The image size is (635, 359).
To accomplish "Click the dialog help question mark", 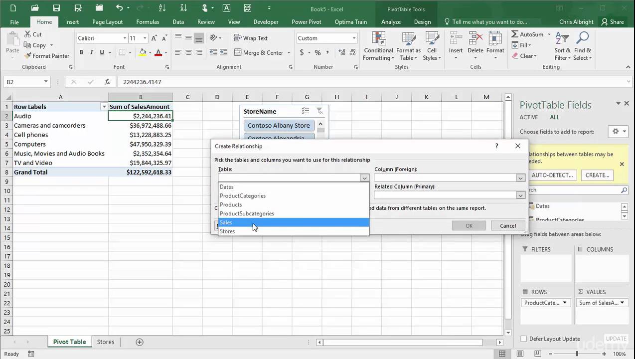I will click(x=496, y=146).
